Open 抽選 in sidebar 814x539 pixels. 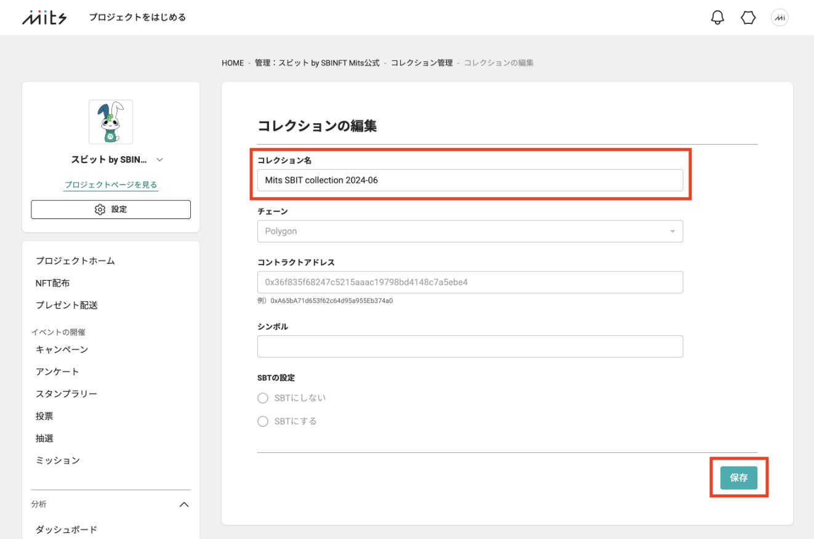[44, 438]
